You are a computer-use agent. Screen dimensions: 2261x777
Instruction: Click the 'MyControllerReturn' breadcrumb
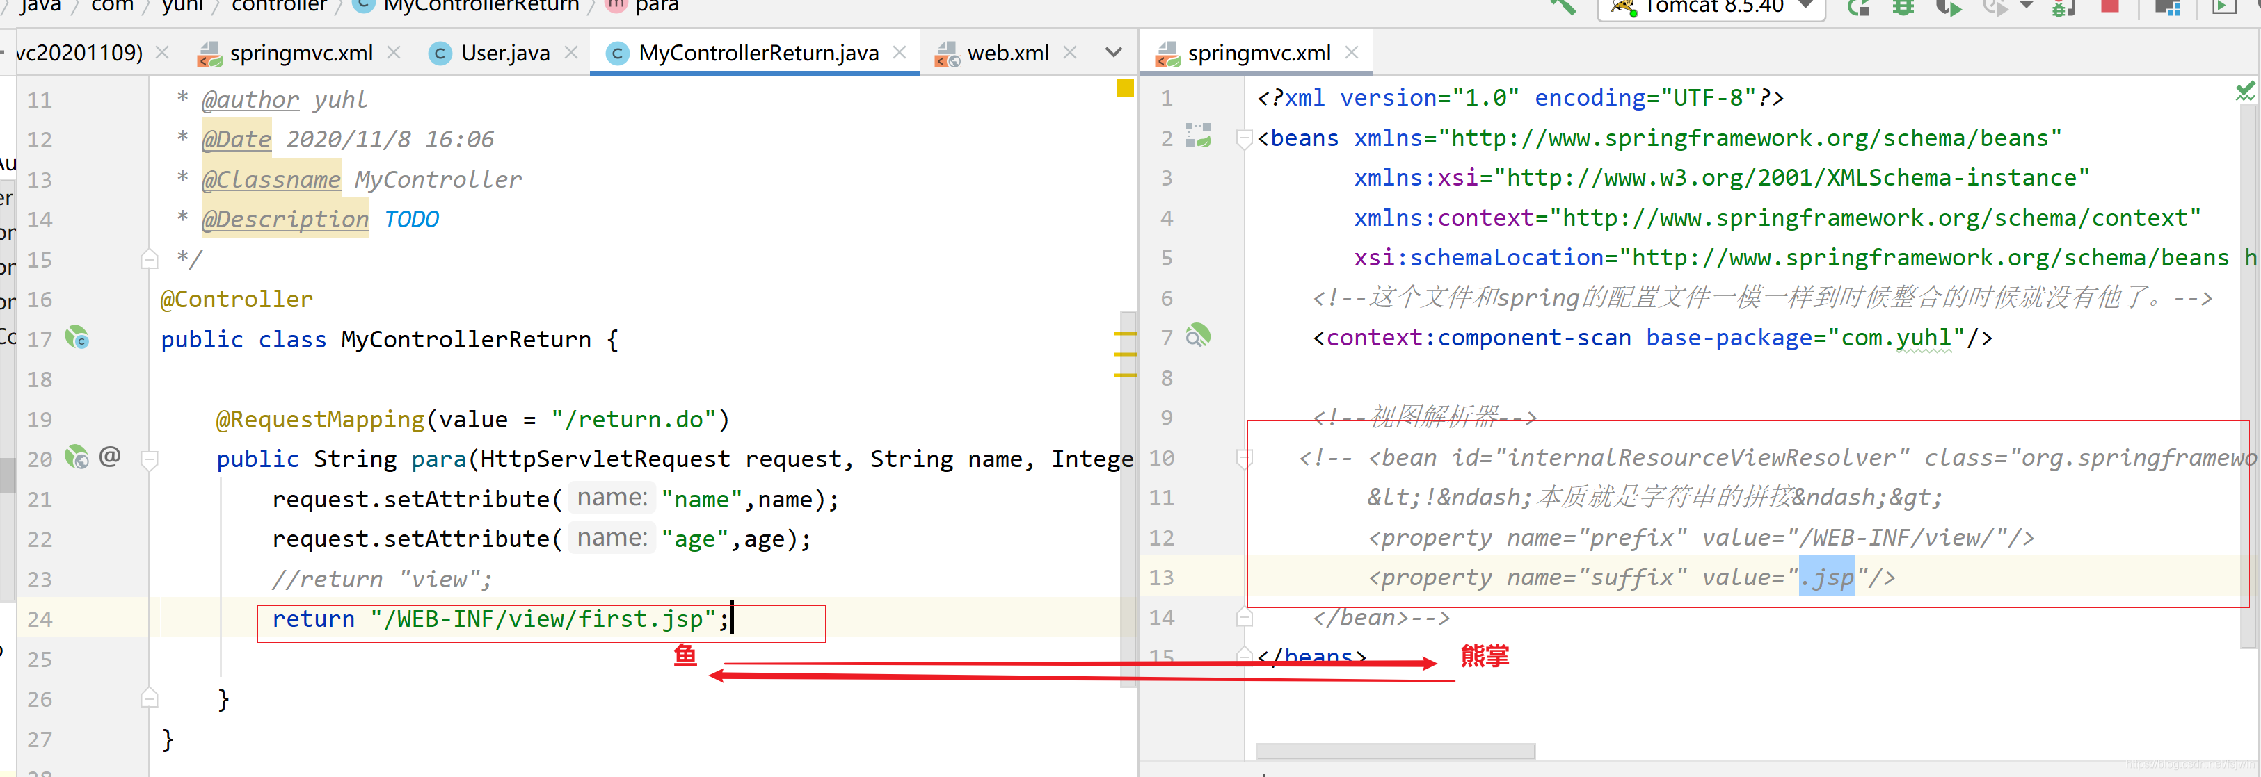coord(481,6)
